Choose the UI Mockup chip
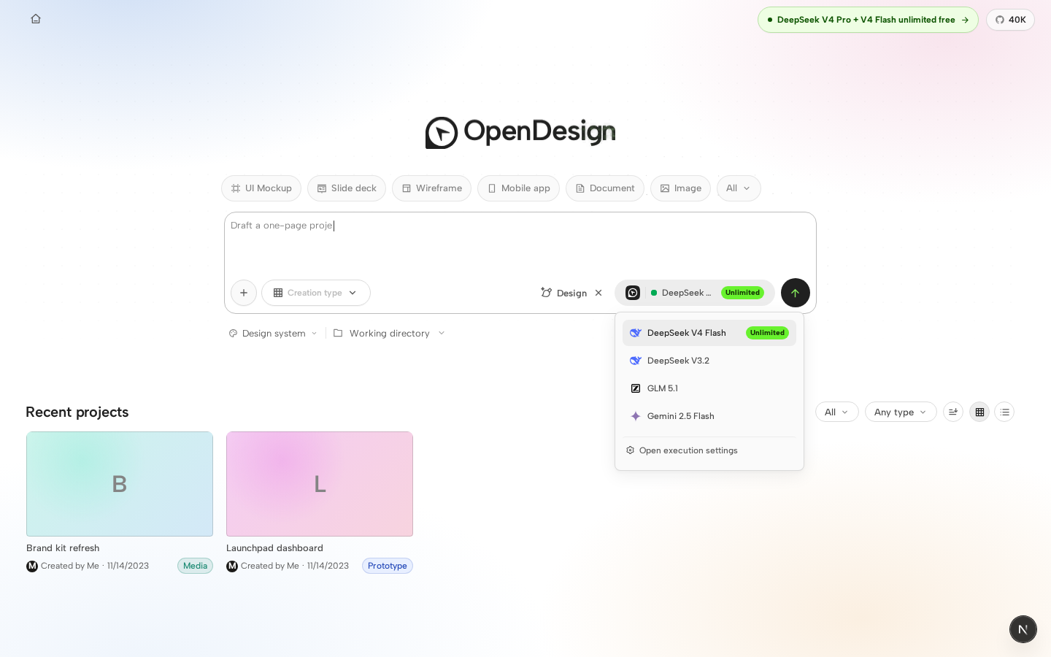This screenshot has height=657, width=1051. [x=261, y=188]
